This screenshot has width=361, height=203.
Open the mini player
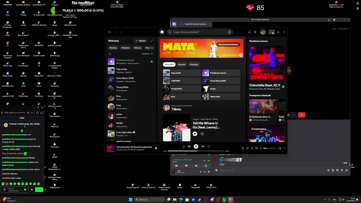[280, 148]
